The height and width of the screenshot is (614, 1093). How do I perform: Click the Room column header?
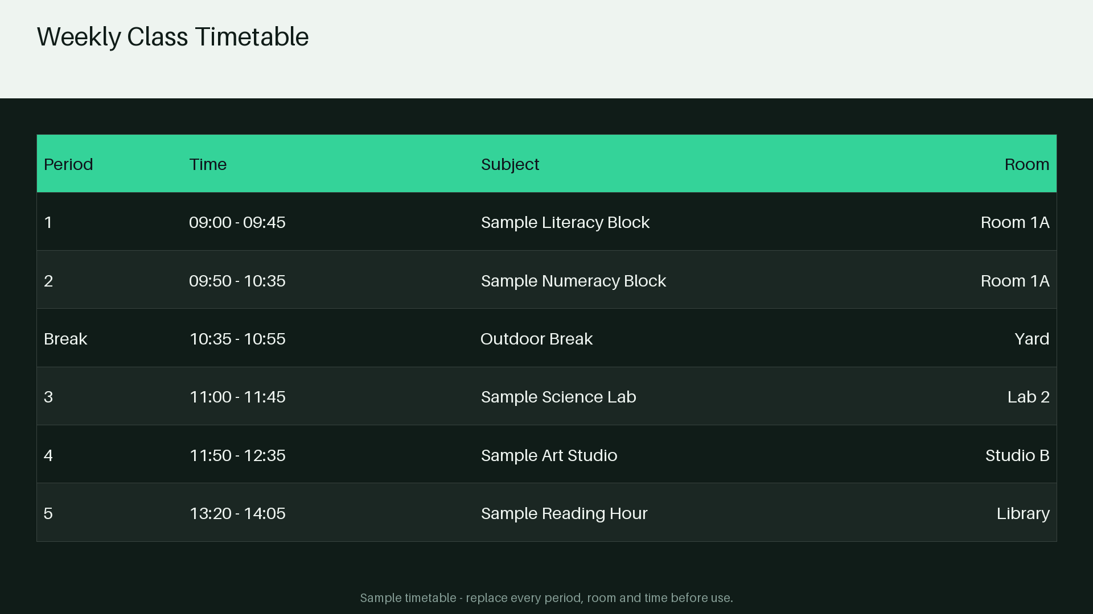click(x=1026, y=164)
